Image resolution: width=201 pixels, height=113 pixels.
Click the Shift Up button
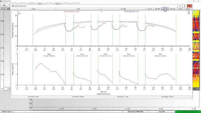pyautogui.click(x=165, y=9)
